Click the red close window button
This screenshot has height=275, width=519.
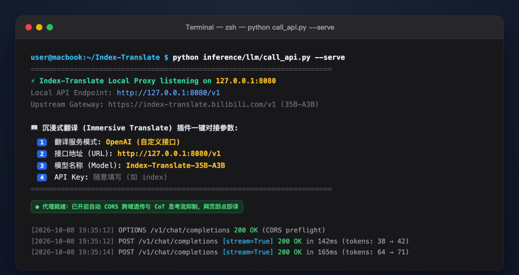[28, 27]
